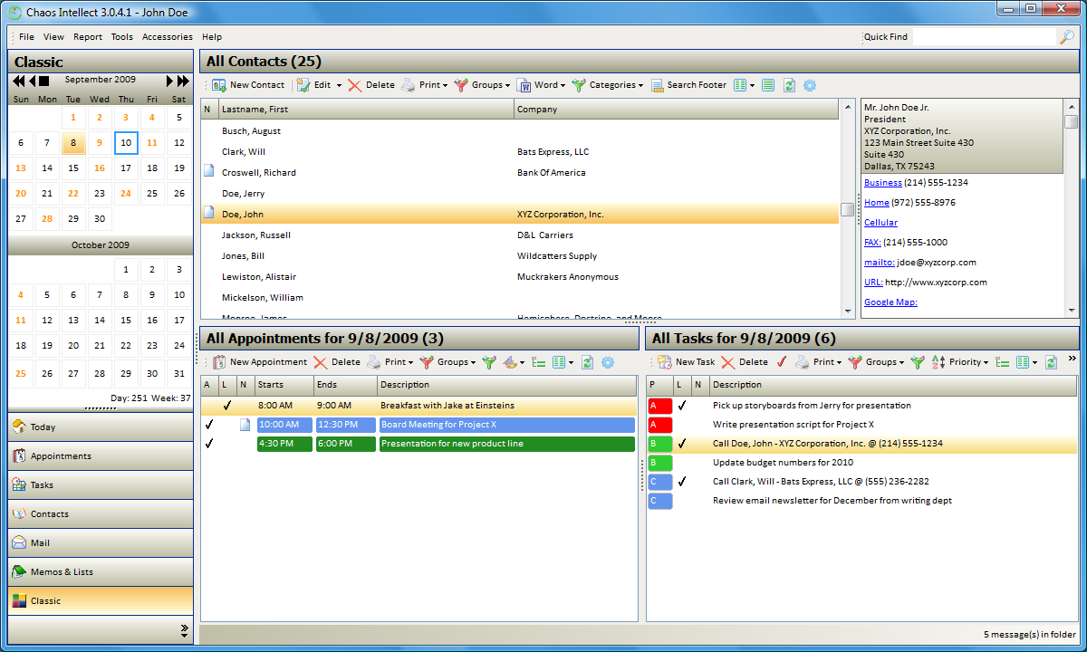This screenshot has height=652, width=1087.
Task: Go to next month in calendar
Action: (x=169, y=81)
